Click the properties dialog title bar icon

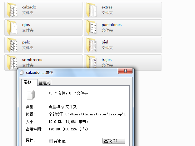22,73
